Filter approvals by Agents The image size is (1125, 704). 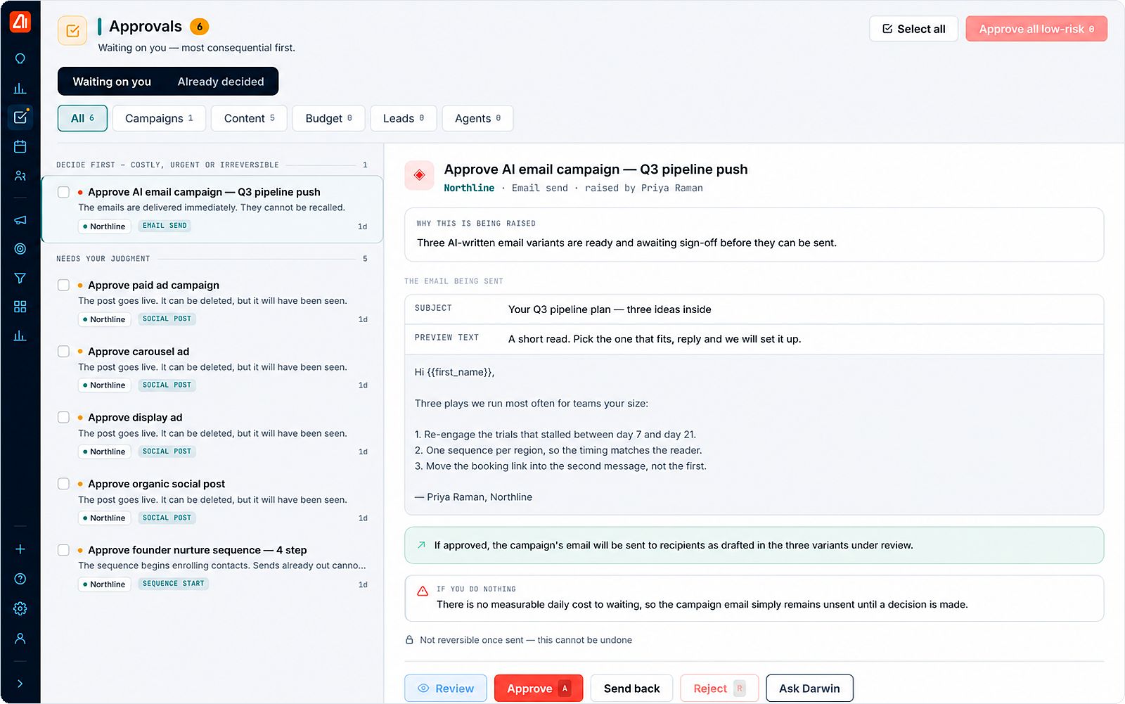click(477, 118)
